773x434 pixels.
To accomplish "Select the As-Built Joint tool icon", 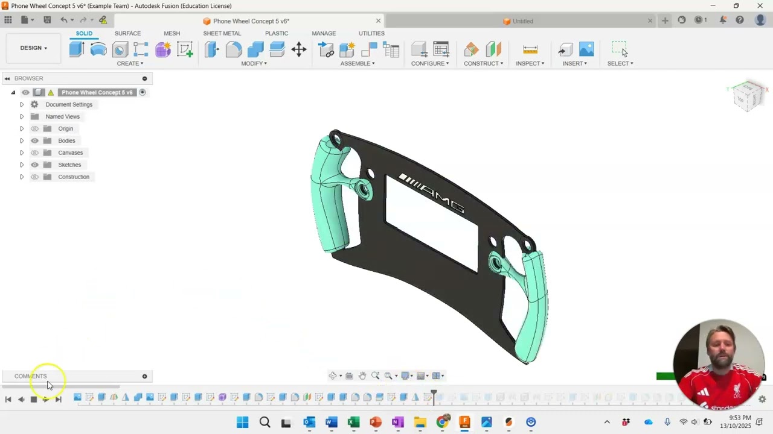I will pos(369,49).
